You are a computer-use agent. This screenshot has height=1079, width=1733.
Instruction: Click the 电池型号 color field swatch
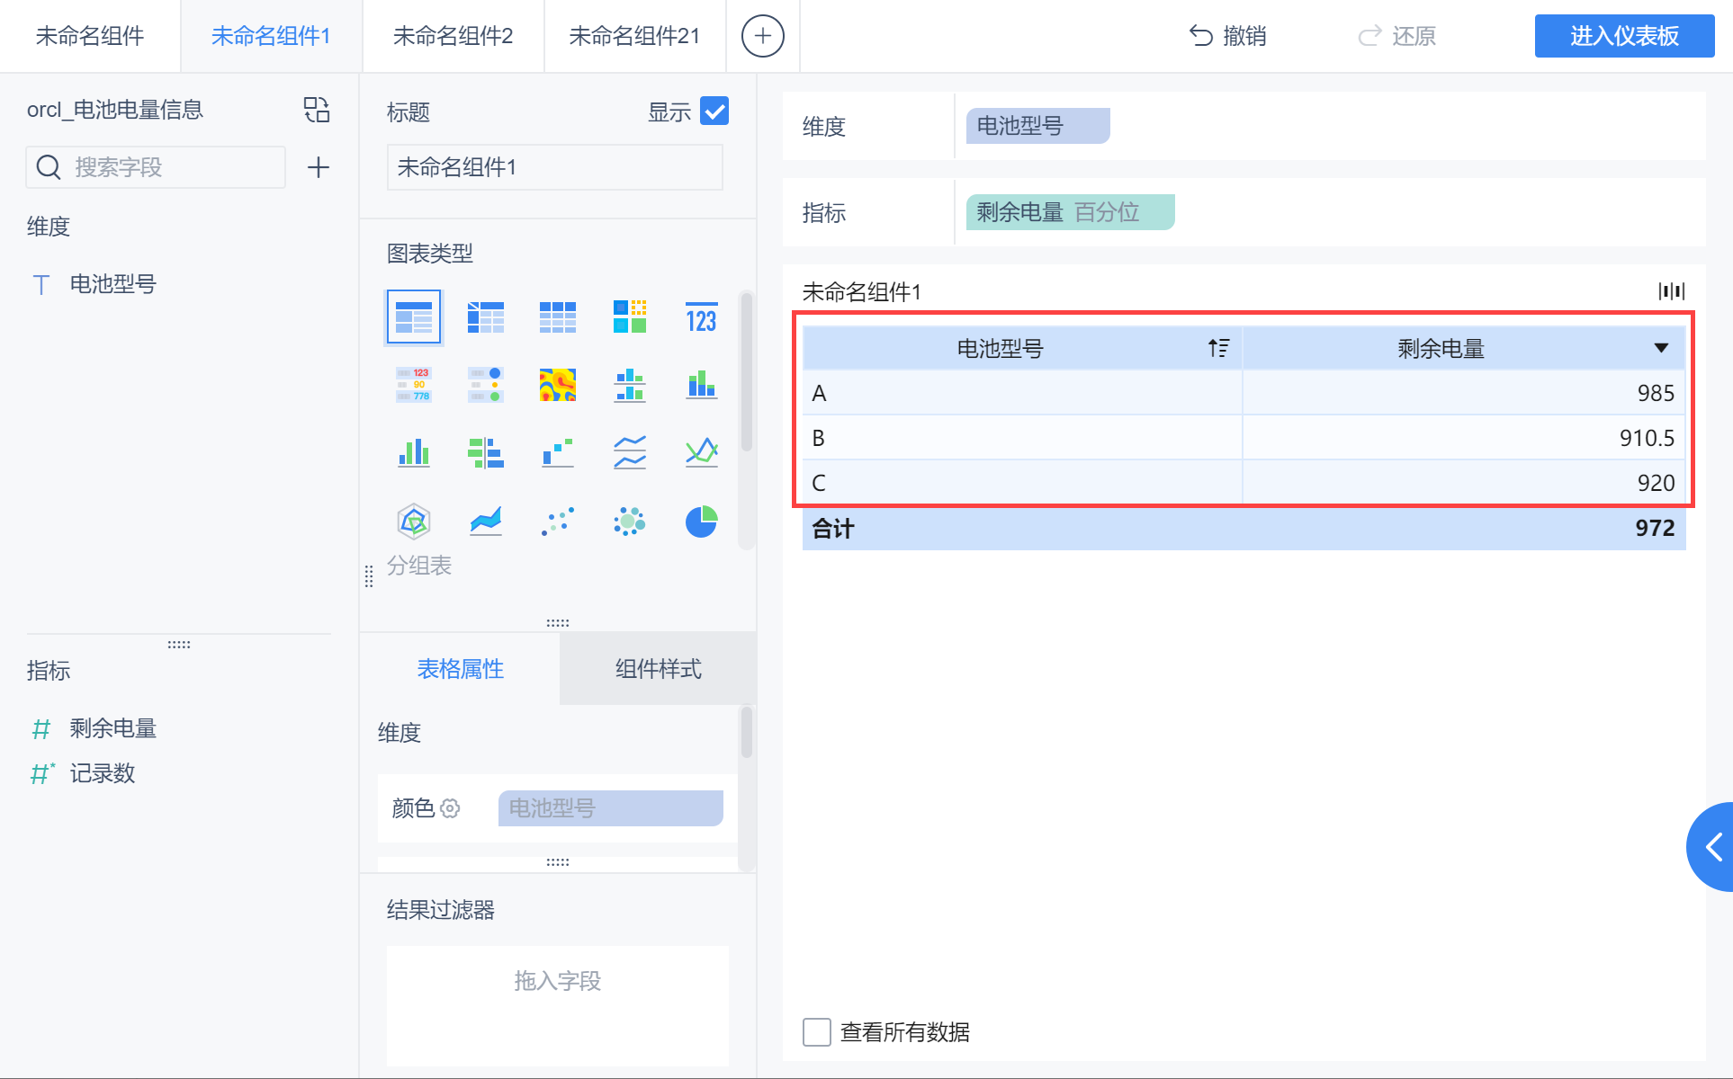click(610, 808)
